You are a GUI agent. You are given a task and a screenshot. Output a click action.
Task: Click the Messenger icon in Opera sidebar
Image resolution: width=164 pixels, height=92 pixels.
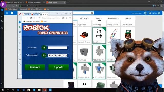click(20, 22)
